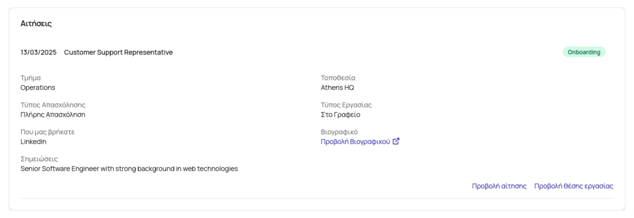Open the Προβολή Βιογραφικού link
Screen dimensions: 634x218
[355, 142]
